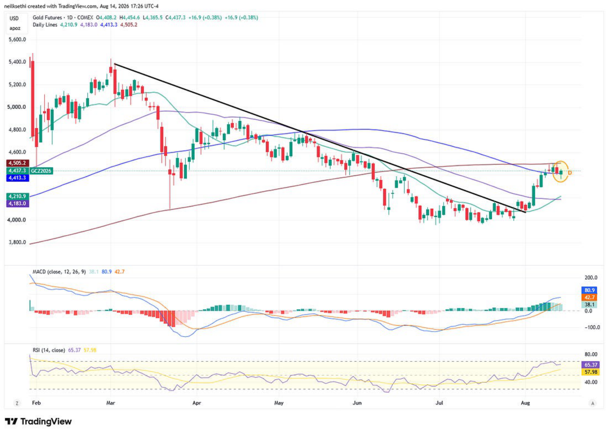The image size is (608, 434).
Task: Click the green 4,210.9 value in Daily Lines legend
Action: [69, 25]
